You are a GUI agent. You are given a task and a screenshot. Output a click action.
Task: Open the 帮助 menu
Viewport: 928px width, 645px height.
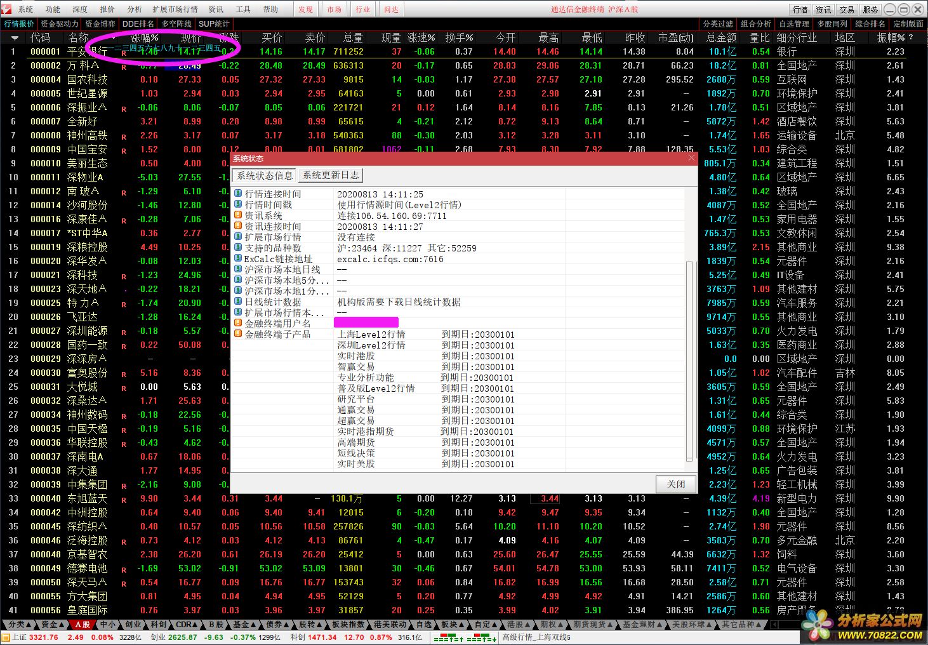click(x=270, y=10)
